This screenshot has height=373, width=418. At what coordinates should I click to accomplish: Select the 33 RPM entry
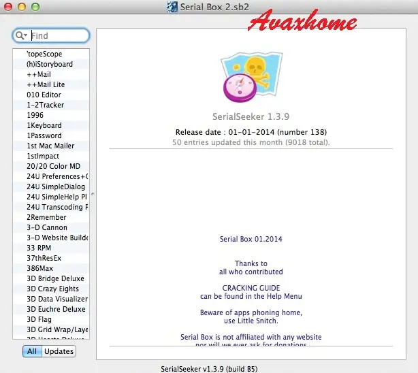[x=51, y=248]
